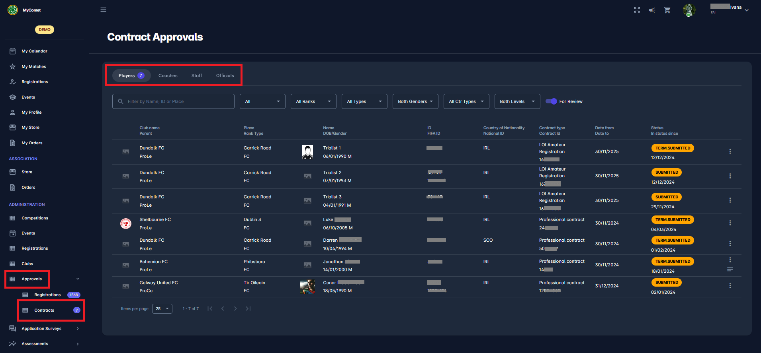Expand the All Ctr Types dropdown
761x353 pixels.
(x=466, y=101)
